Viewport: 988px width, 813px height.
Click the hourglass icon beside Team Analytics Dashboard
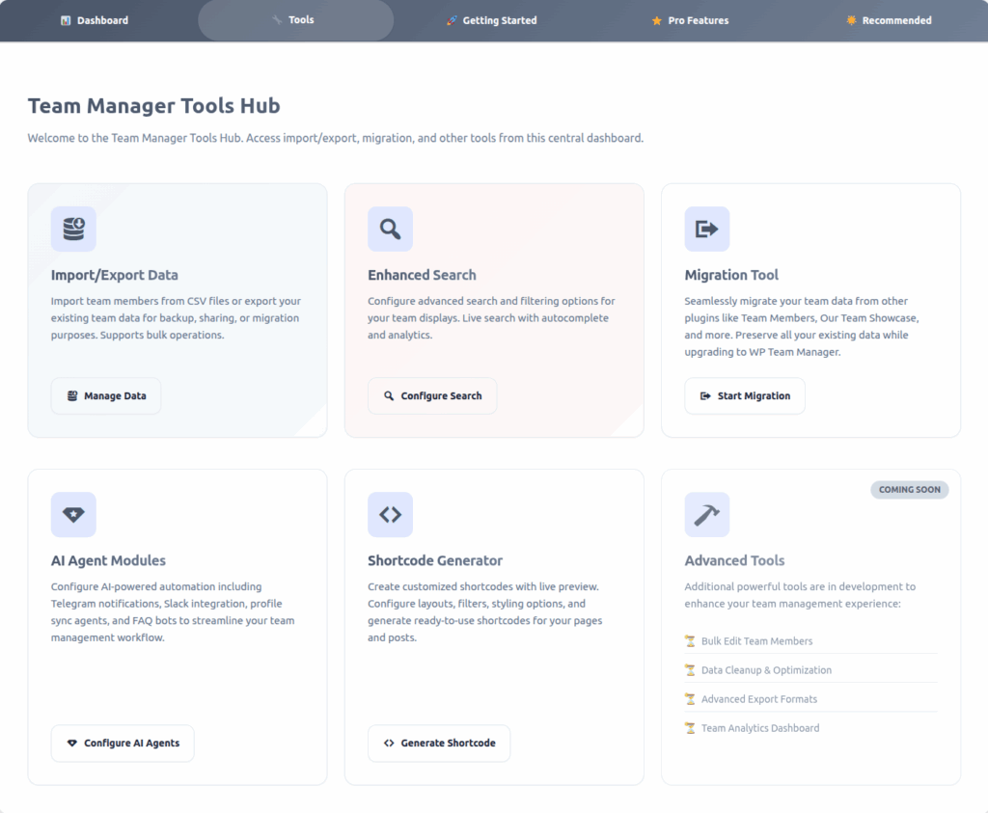pos(690,728)
